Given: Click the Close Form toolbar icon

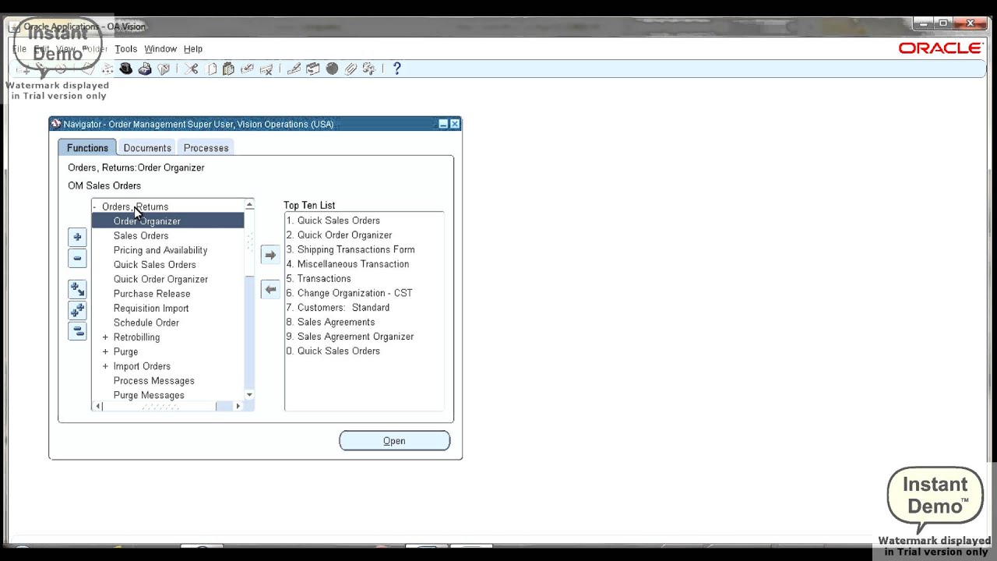Looking at the screenshot, I should [164, 69].
